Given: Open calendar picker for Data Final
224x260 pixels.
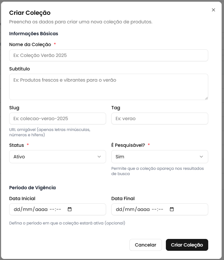Looking at the screenshot, I should 171,209.
